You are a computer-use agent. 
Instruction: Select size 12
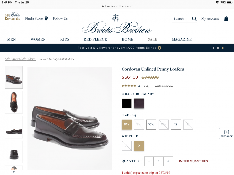point(176,124)
